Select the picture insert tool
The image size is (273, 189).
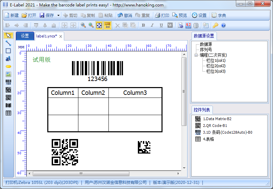pos(8,74)
